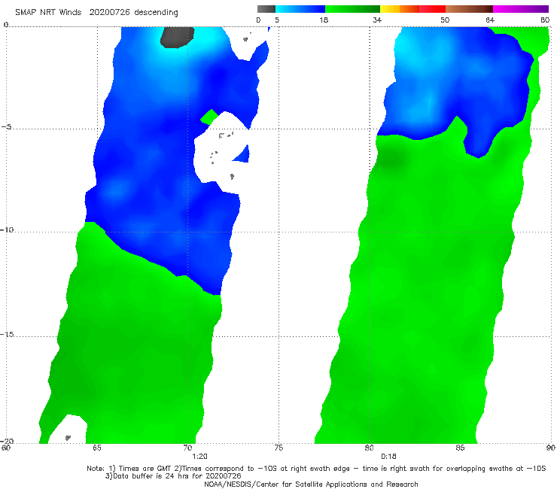Image resolution: width=557 pixels, height=489 pixels.
Task: Click the swath time '1:20'
Action: (199, 457)
